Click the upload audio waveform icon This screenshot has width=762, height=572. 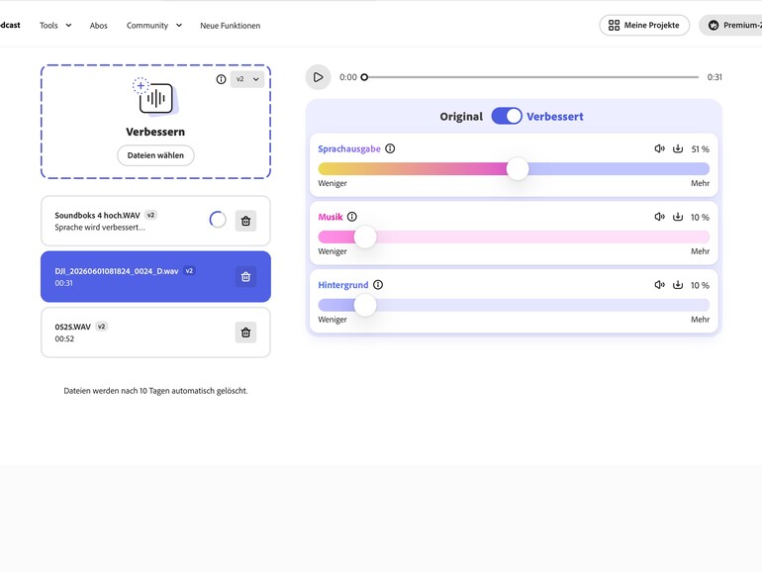(155, 98)
